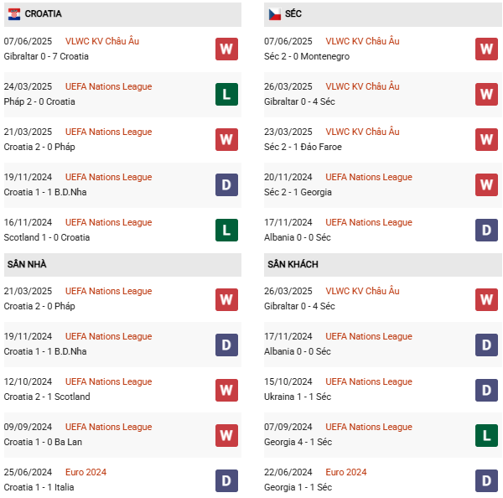
Task: Click the W badge for Séc 2 - 0 Montenegro
Action: pyautogui.click(x=486, y=49)
